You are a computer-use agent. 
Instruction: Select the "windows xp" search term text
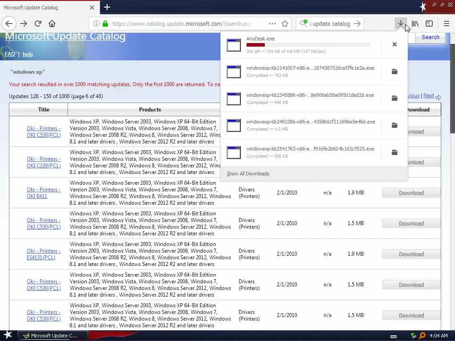28,72
